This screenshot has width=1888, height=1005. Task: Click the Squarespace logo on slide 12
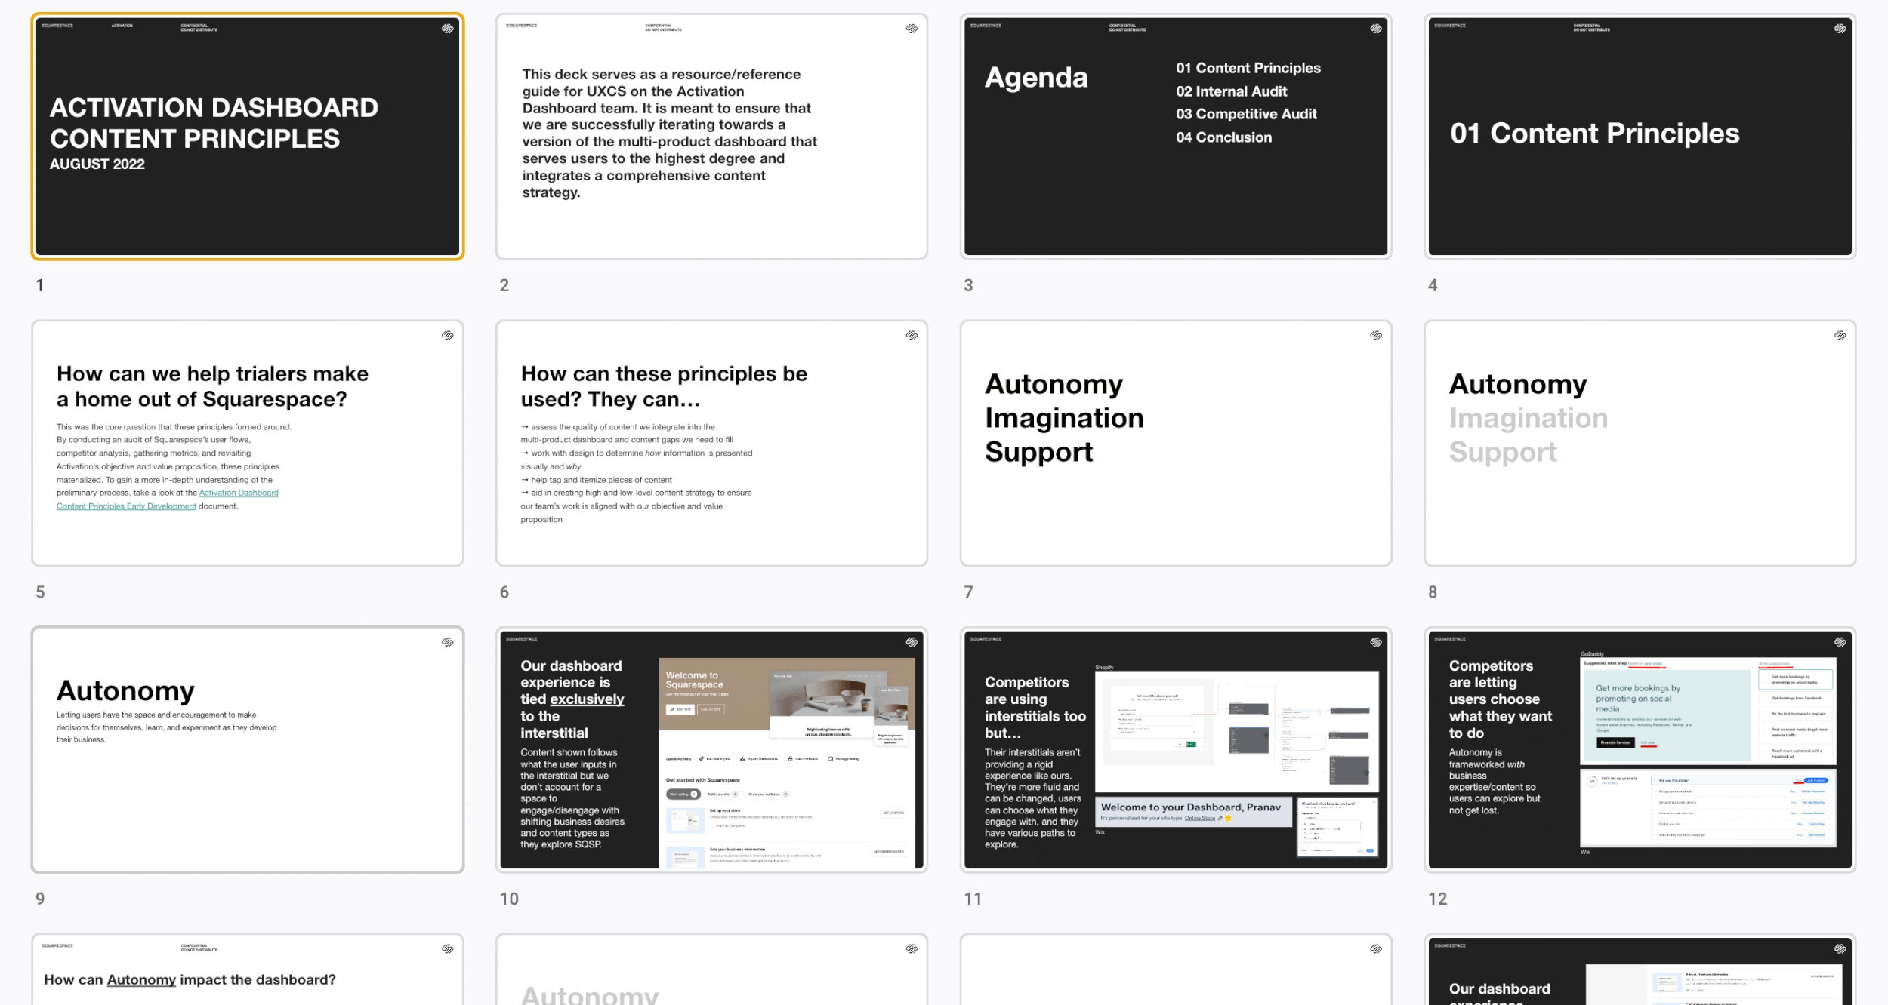tap(1840, 642)
